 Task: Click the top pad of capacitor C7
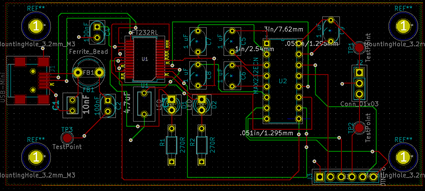pyautogui.click(x=198, y=31)
